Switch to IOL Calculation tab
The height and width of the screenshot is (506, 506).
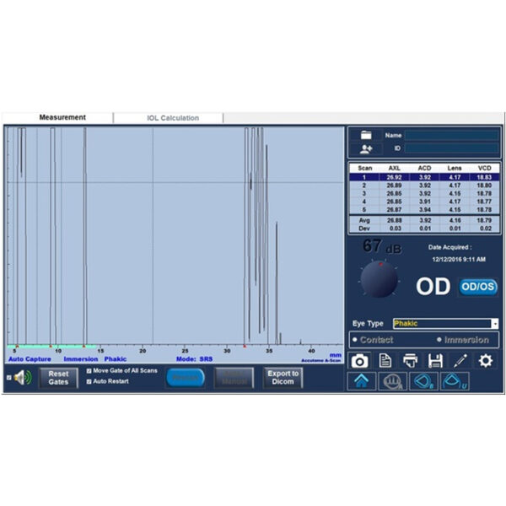click(x=168, y=118)
